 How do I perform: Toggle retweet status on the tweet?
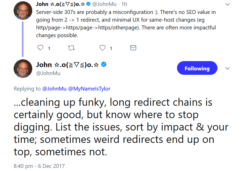71,48
